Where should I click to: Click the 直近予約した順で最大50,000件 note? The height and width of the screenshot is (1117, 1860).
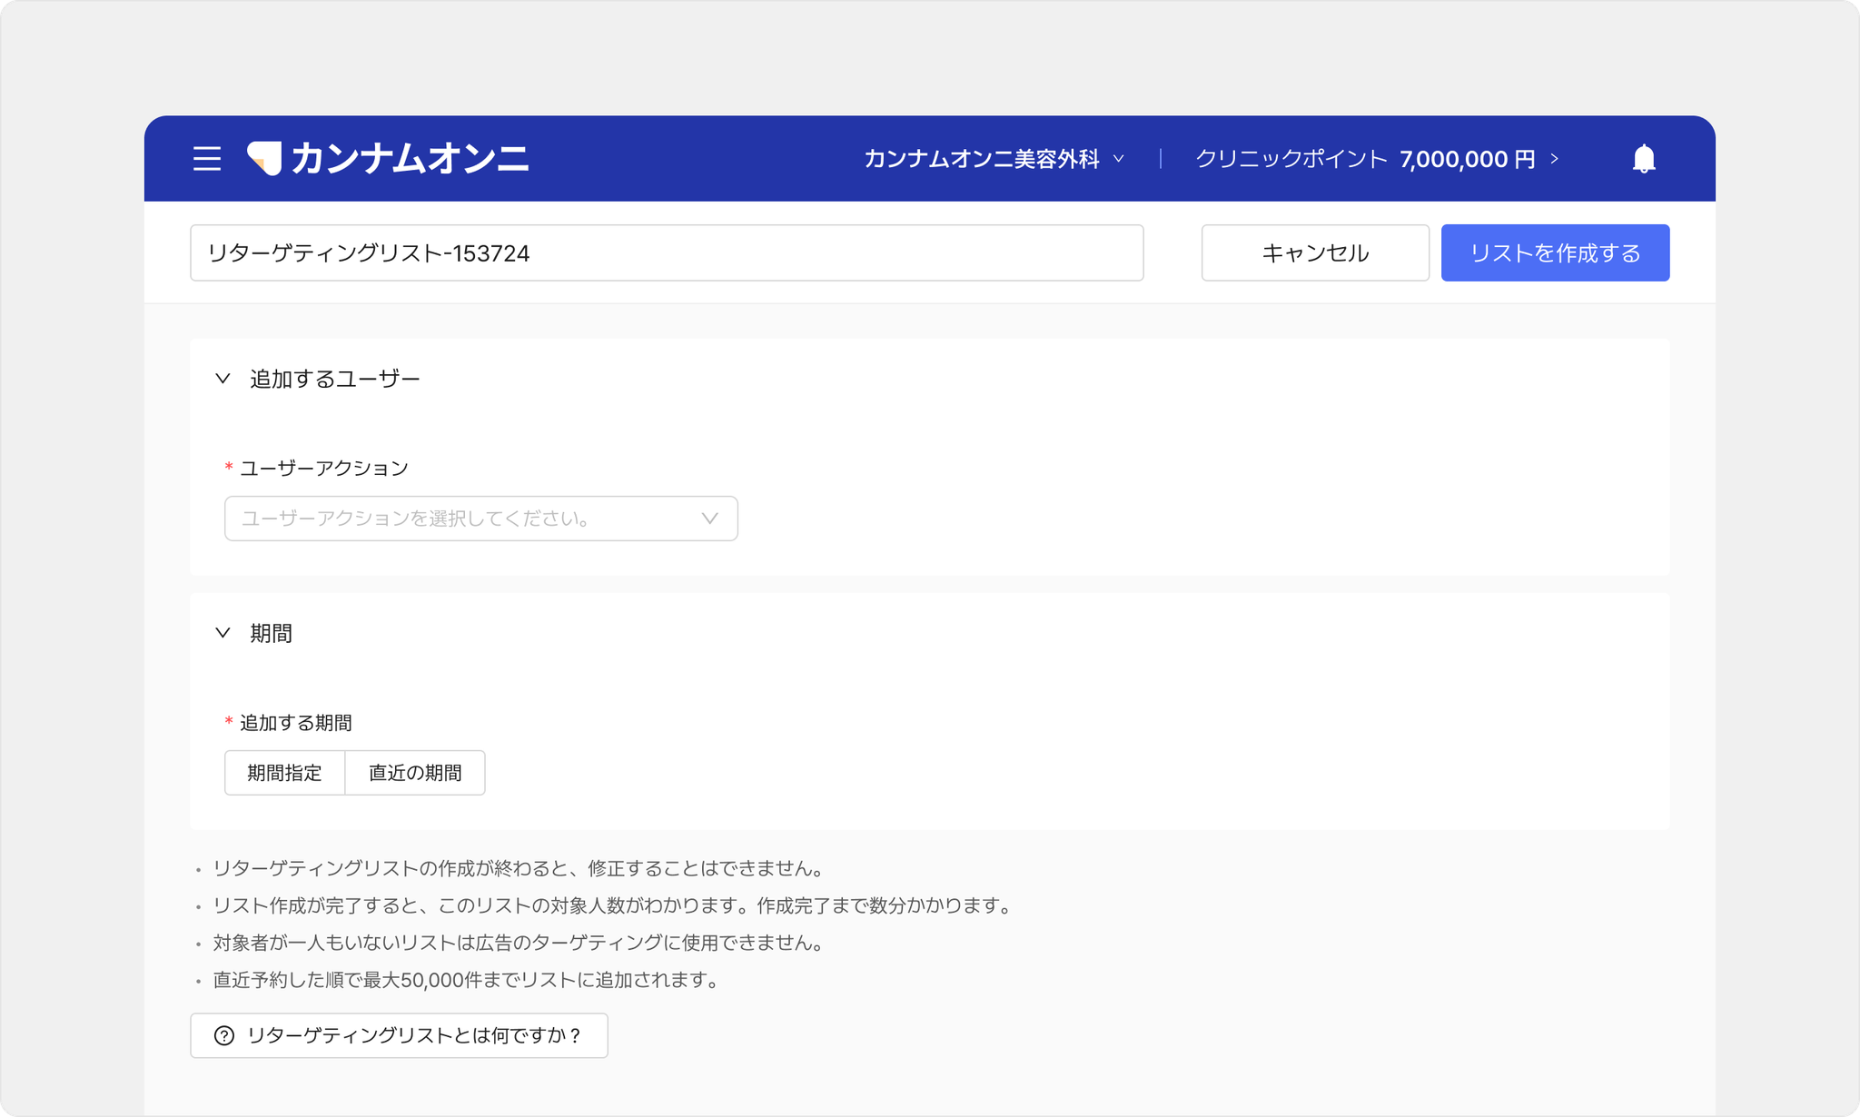click(466, 980)
